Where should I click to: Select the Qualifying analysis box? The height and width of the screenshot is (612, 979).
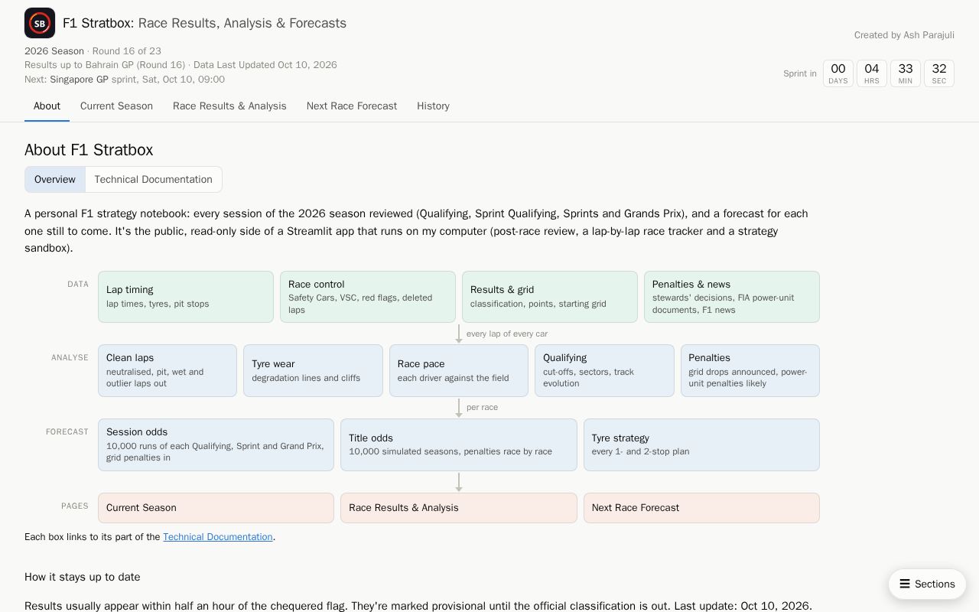point(604,371)
